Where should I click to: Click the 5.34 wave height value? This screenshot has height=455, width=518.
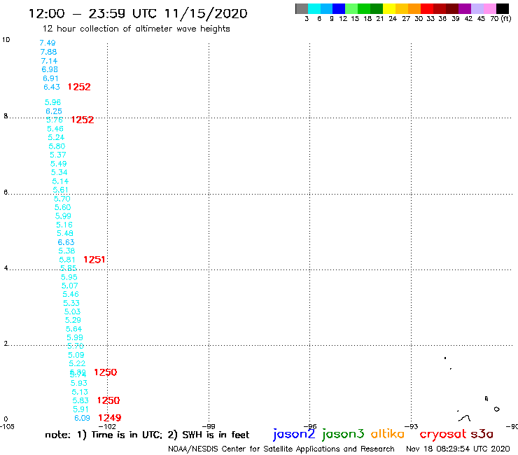(x=59, y=172)
